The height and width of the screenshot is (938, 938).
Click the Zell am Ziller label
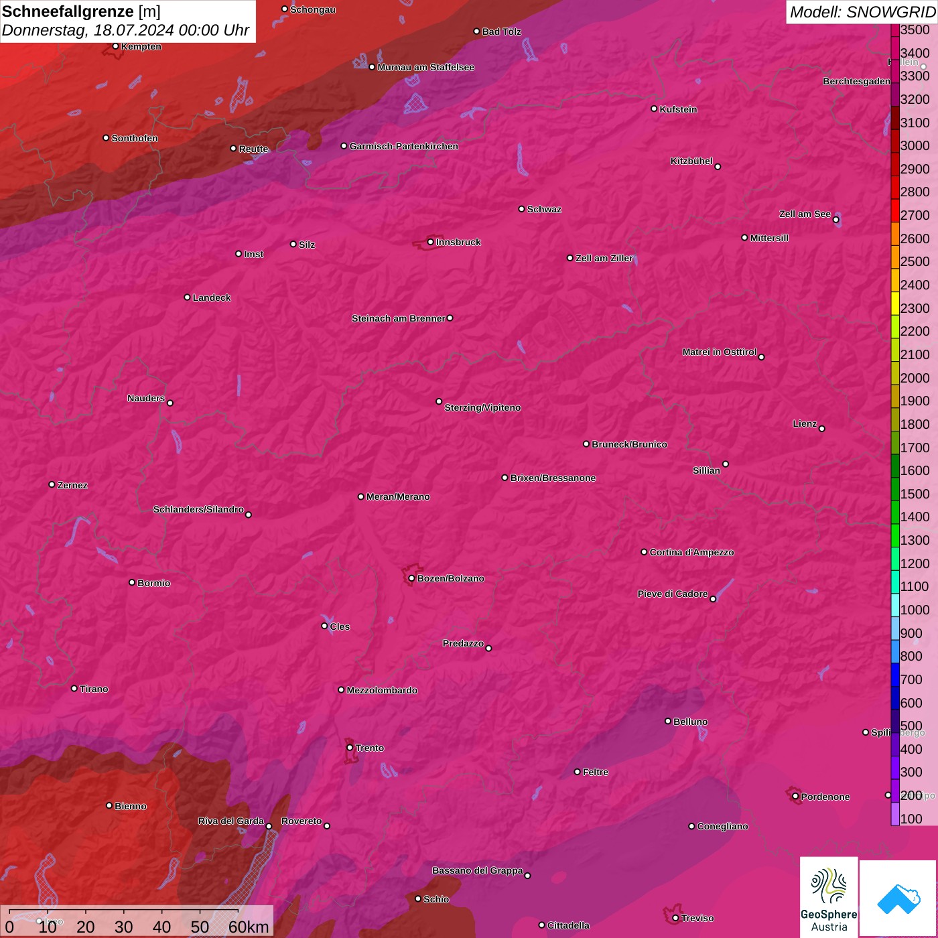pos(604,258)
